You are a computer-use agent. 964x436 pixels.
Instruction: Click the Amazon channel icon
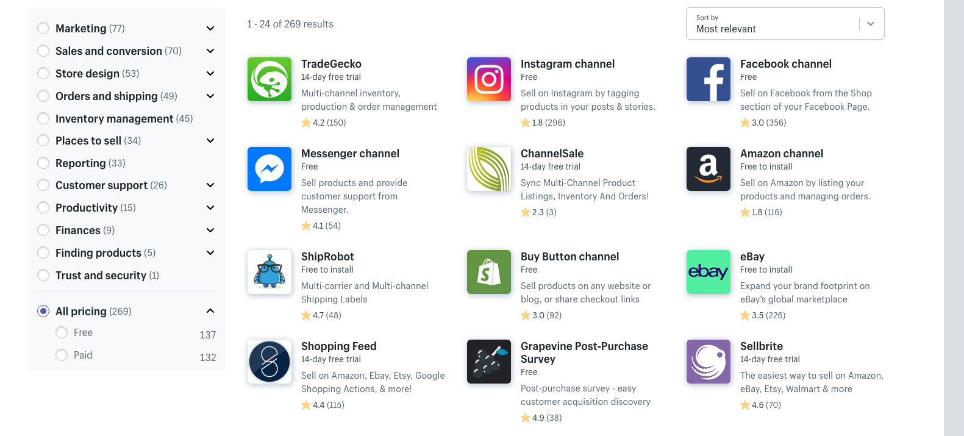(x=708, y=169)
